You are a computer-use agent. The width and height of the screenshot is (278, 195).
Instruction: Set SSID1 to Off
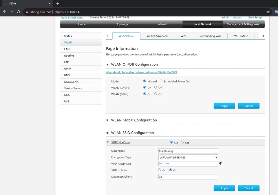[x=182, y=142]
